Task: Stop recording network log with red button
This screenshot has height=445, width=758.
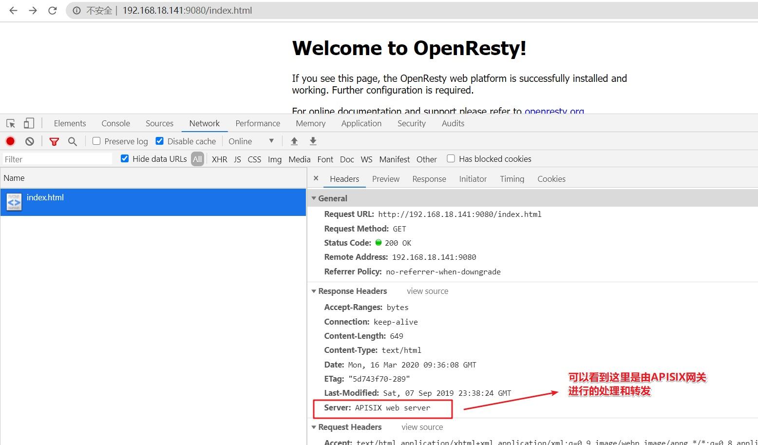Action: coord(10,141)
